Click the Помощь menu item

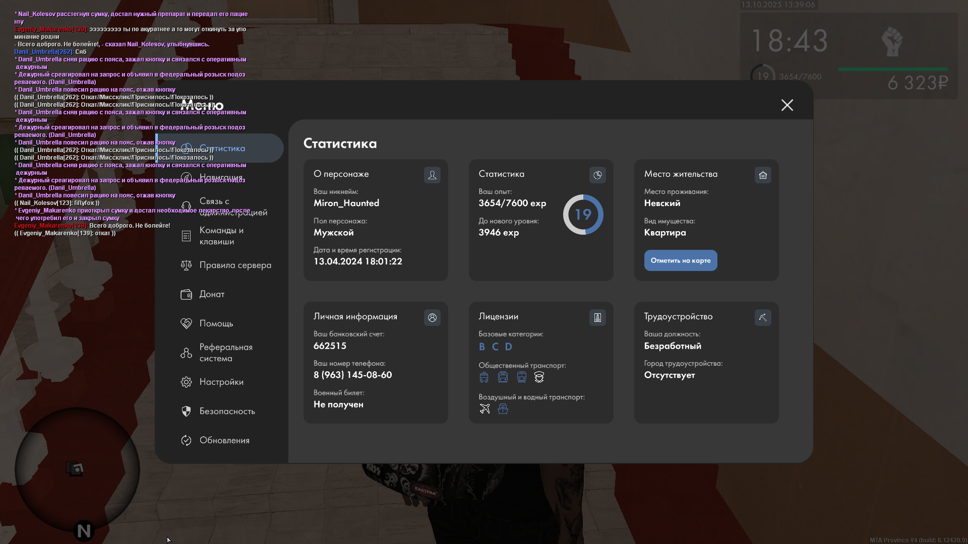216,323
